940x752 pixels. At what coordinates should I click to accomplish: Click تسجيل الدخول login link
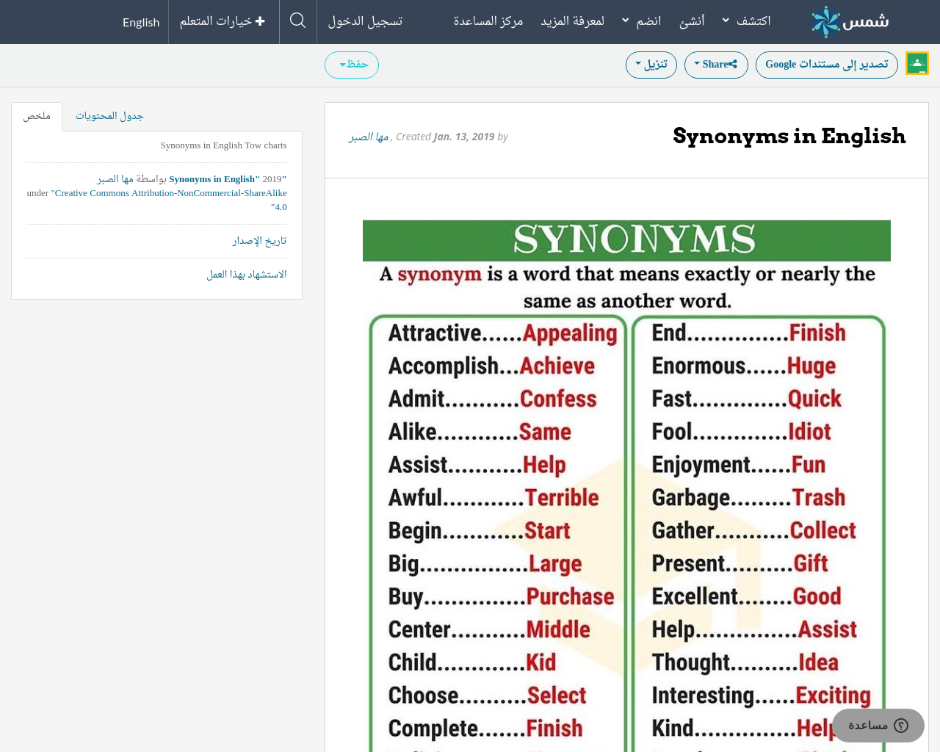pos(365,21)
